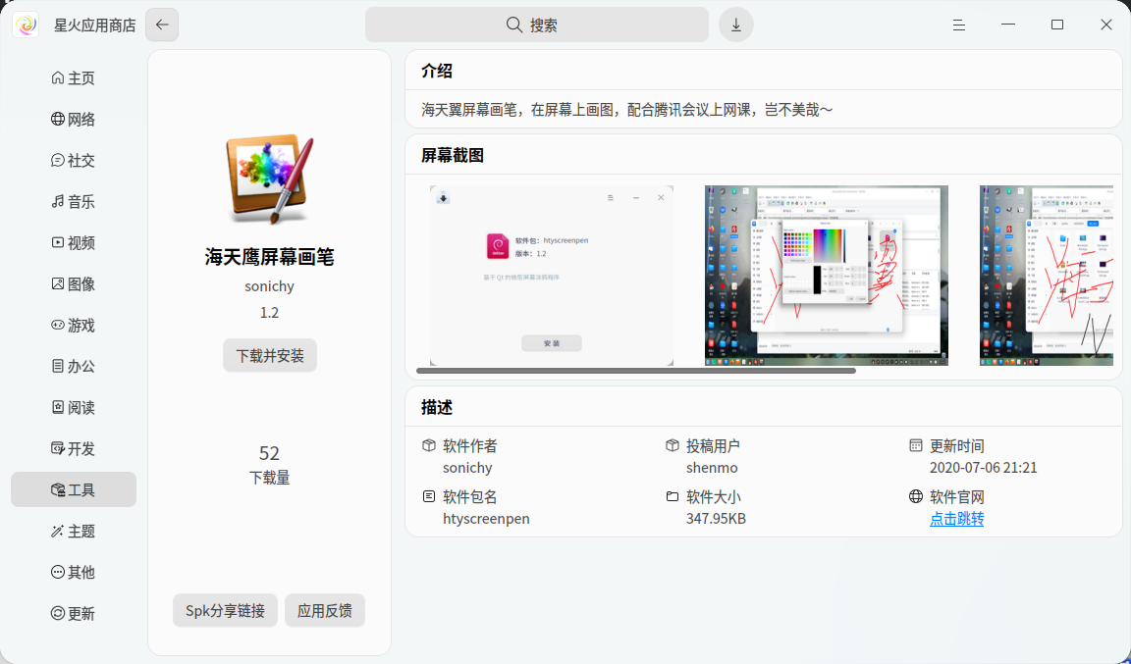Open the third partially visible screenshot
This screenshot has height=664, width=1131.
[x=1046, y=276]
